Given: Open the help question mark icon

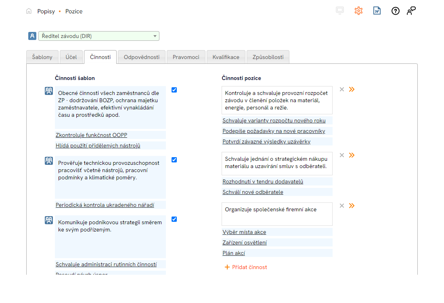Looking at the screenshot, I should point(396,11).
